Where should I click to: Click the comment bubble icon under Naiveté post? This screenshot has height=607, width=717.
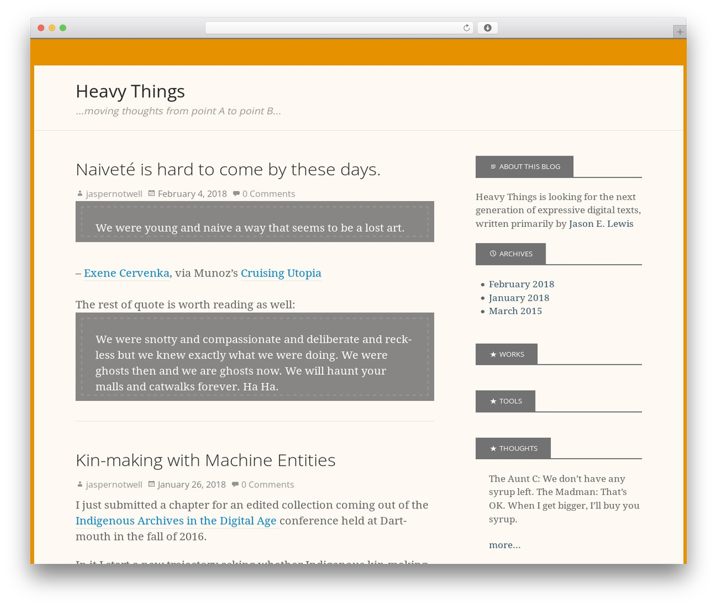(x=236, y=194)
